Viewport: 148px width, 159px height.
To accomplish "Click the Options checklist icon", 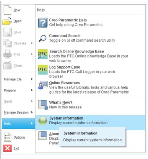I will (x=7, y=137).
